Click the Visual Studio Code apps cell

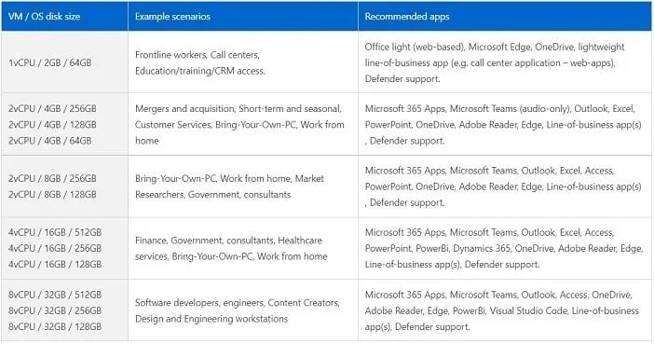point(505,310)
